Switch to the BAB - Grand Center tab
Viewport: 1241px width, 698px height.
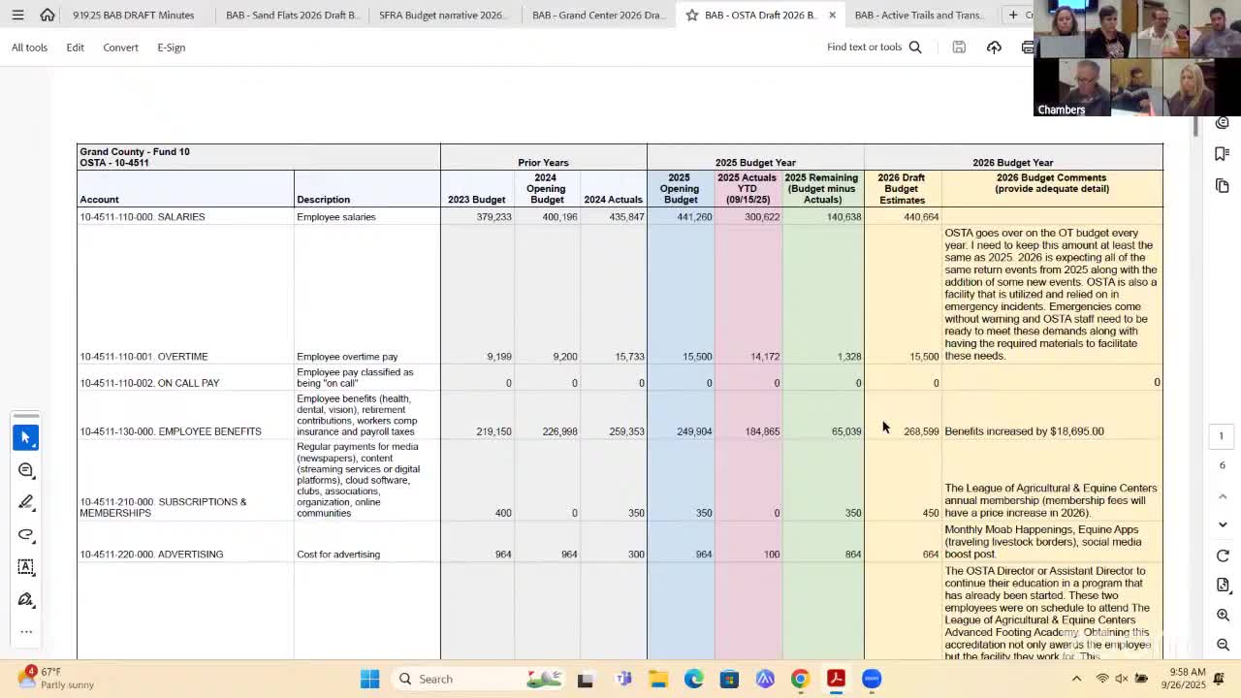[x=597, y=16]
